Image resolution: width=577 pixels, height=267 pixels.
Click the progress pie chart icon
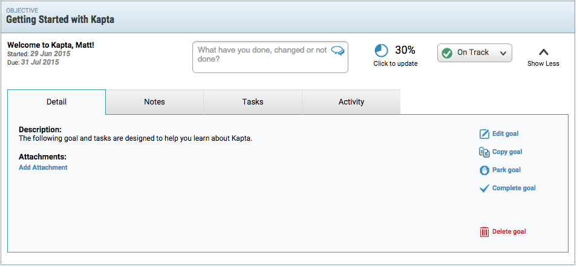[381, 51]
